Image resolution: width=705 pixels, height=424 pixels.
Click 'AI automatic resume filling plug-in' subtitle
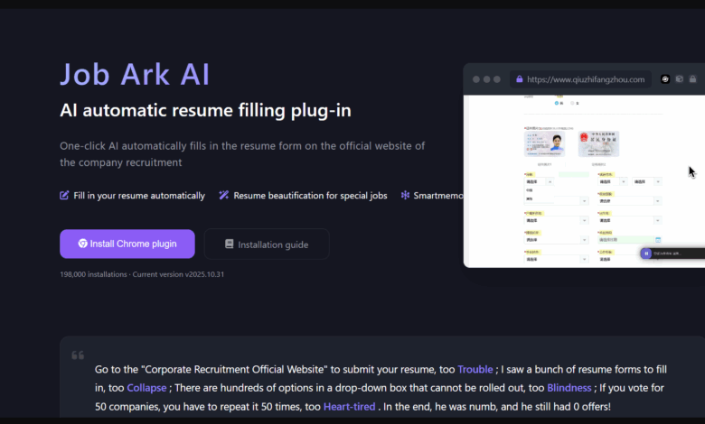205,110
